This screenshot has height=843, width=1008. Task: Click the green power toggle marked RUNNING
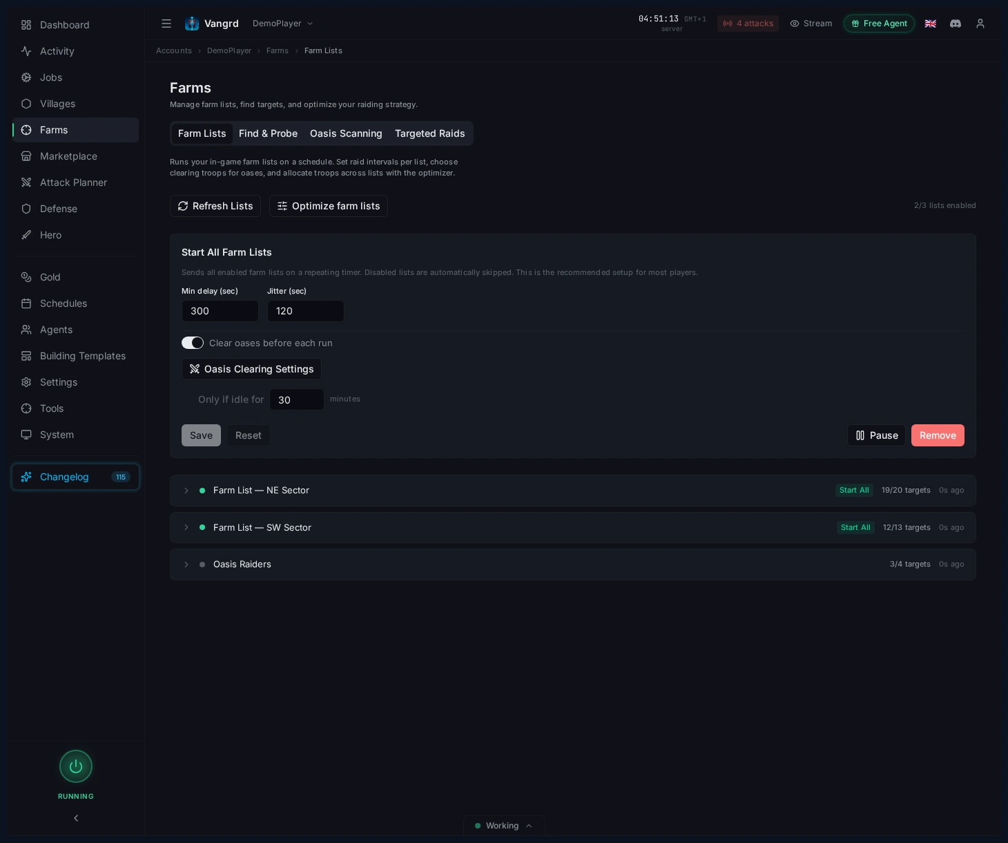point(76,766)
